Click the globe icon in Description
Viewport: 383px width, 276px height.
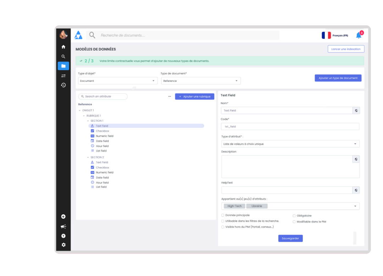point(356,159)
